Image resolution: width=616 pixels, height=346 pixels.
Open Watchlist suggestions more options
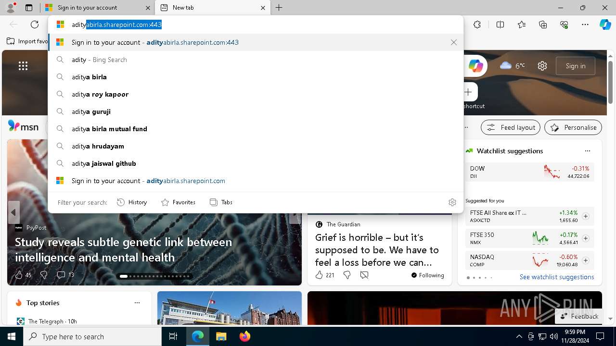[587, 151]
